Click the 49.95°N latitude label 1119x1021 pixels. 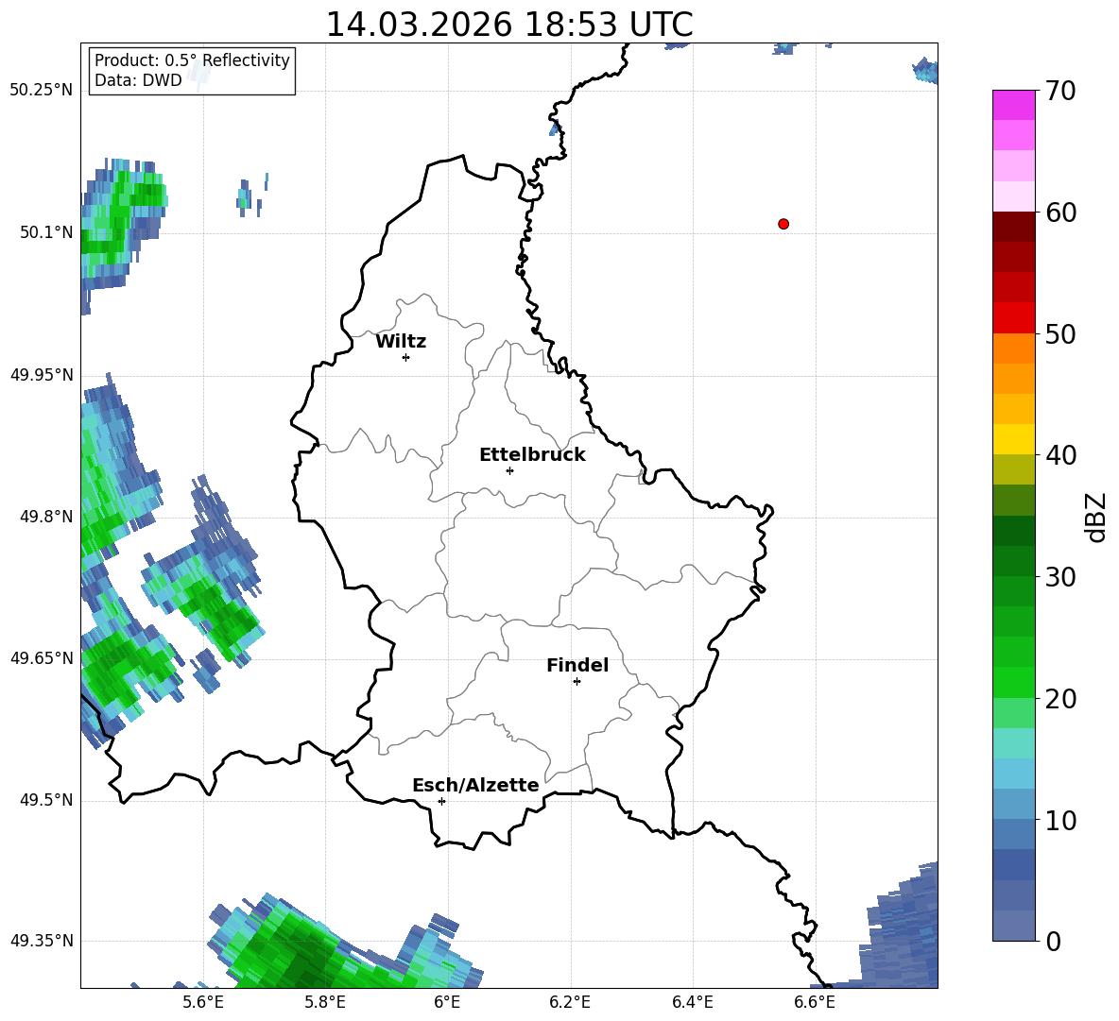click(x=42, y=375)
